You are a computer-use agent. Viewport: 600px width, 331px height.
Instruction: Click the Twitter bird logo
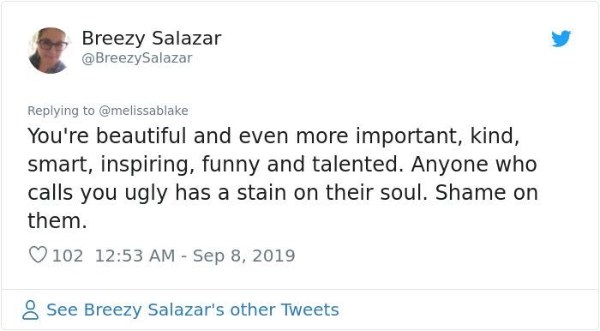561,39
